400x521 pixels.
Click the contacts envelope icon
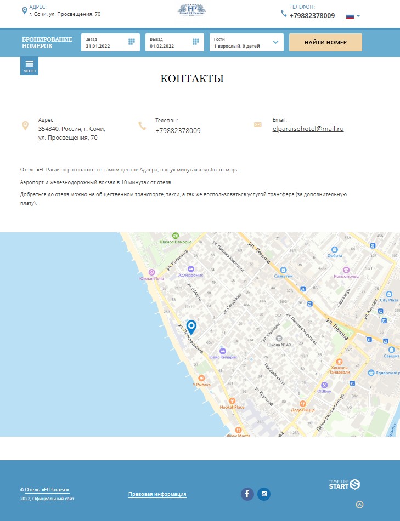click(x=257, y=124)
